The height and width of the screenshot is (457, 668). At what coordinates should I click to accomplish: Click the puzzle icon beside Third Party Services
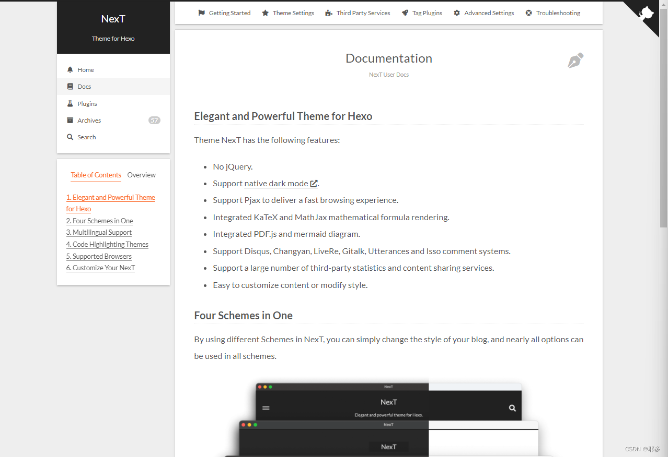(329, 13)
